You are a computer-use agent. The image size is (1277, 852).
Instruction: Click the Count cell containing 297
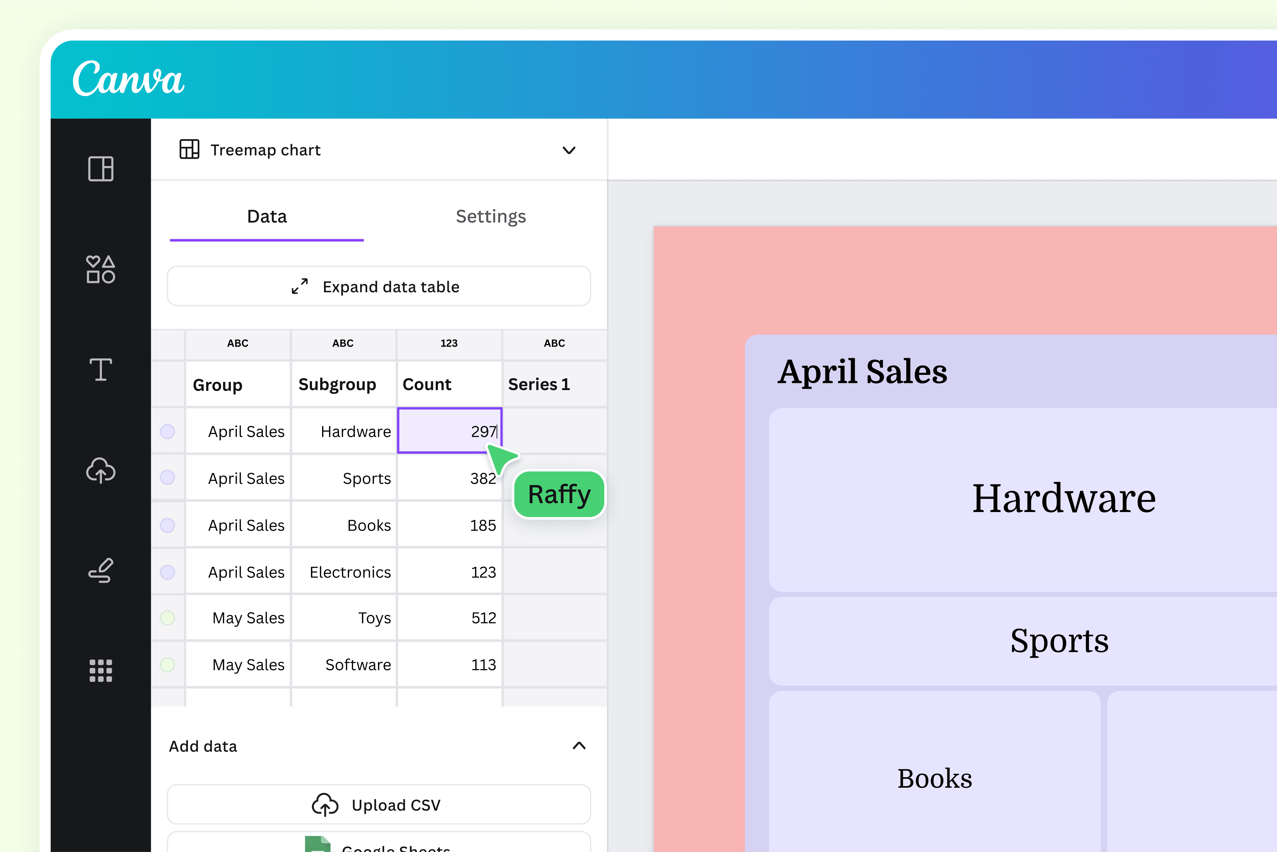click(449, 431)
